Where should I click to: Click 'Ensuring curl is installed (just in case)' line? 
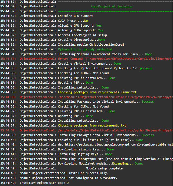(72, 140)
